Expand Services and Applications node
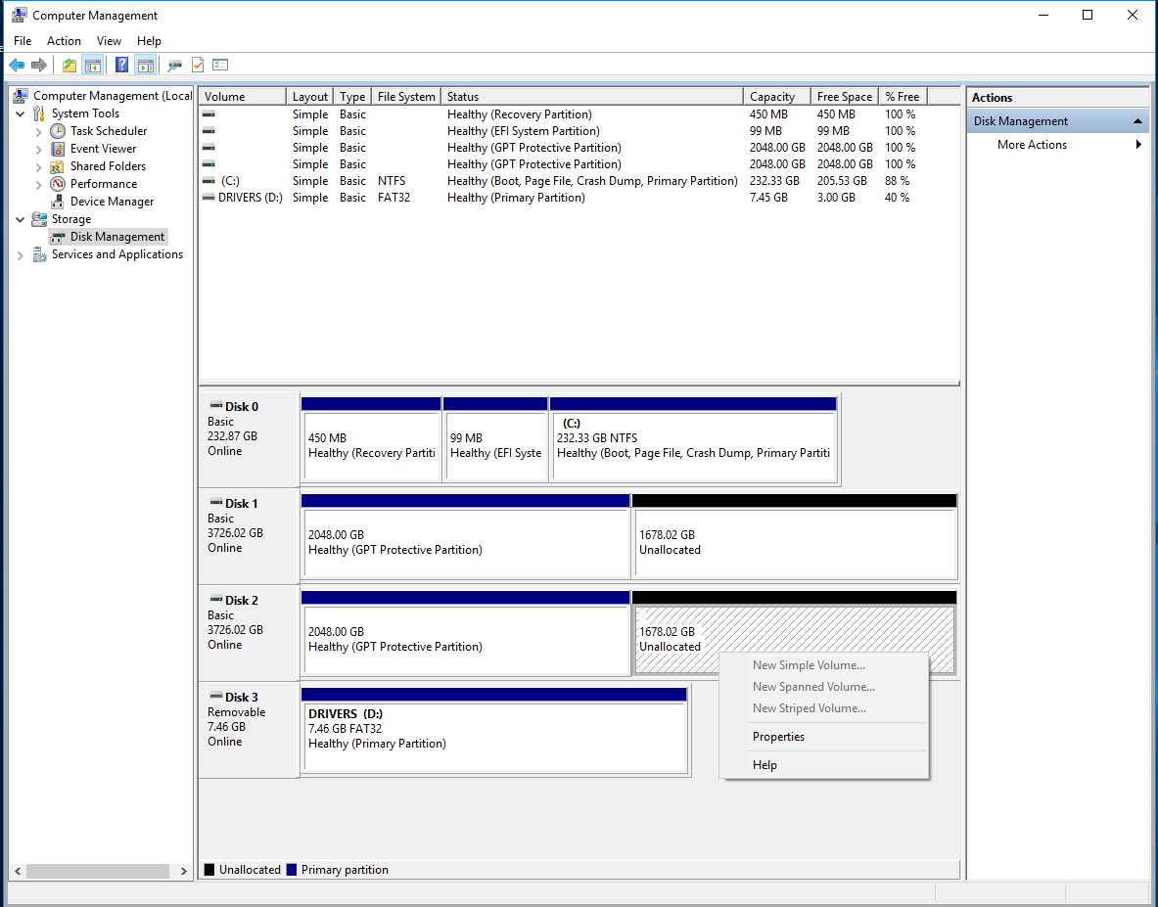Screen dimensions: 1158x907 pos(20,255)
